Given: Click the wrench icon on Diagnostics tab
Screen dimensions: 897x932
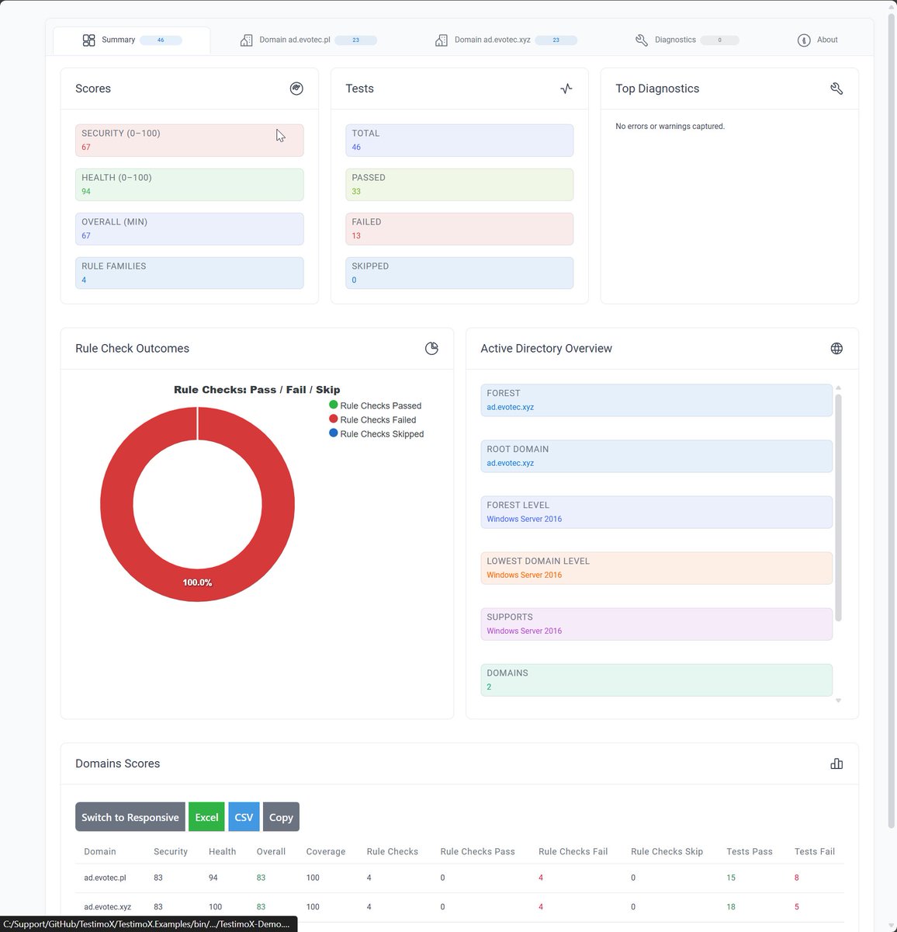Looking at the screenshot, I should click(642, 40).
